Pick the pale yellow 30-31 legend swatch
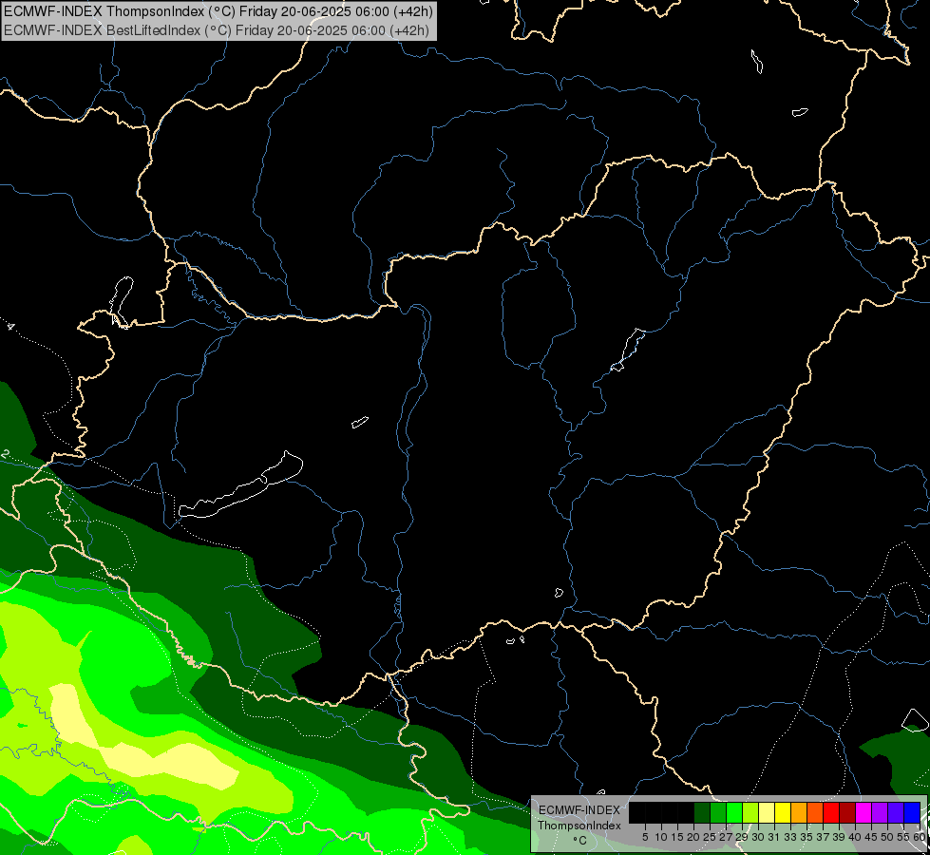 pos(767,812)
